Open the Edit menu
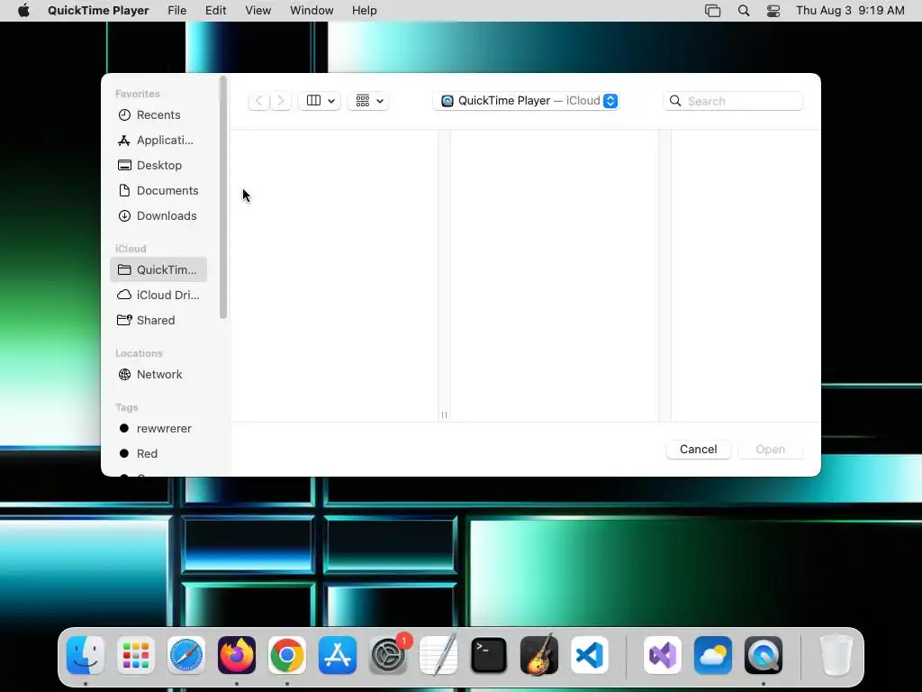This screenshot has height=692, width=922. pos(216,11)
